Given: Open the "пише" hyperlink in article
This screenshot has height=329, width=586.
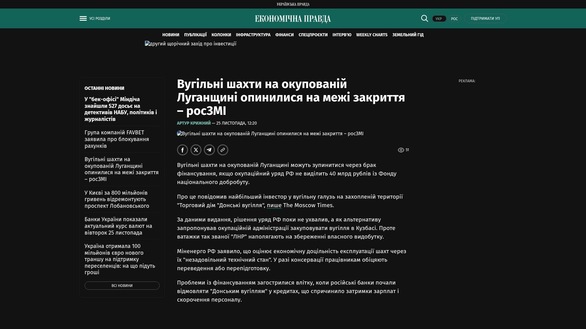Looking at the screenshot, I should (x=274, y=205).
